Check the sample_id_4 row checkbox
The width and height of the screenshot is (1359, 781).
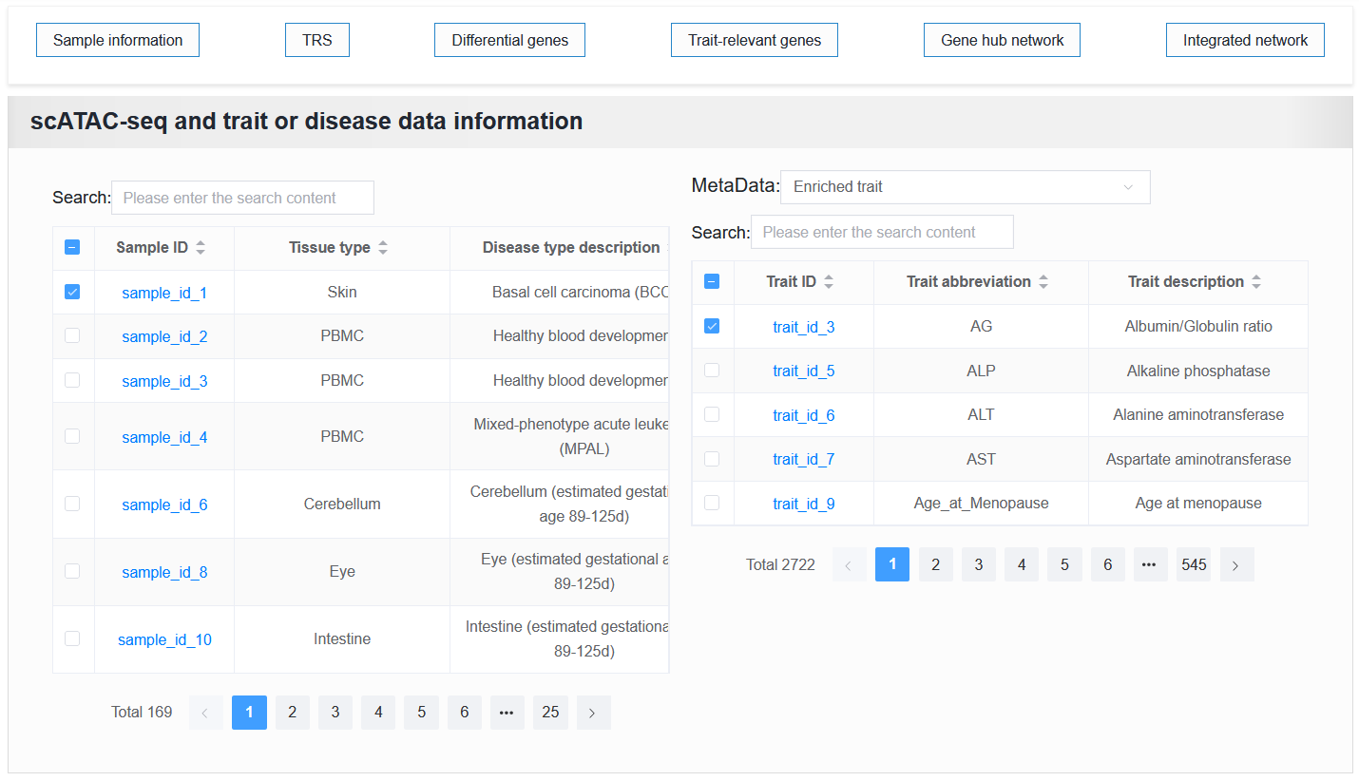[x=72, y=436]
